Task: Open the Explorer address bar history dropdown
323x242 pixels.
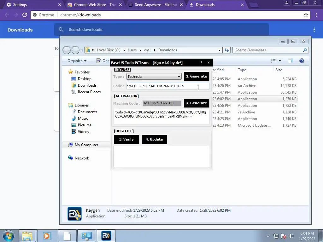Action: (219, 50)
